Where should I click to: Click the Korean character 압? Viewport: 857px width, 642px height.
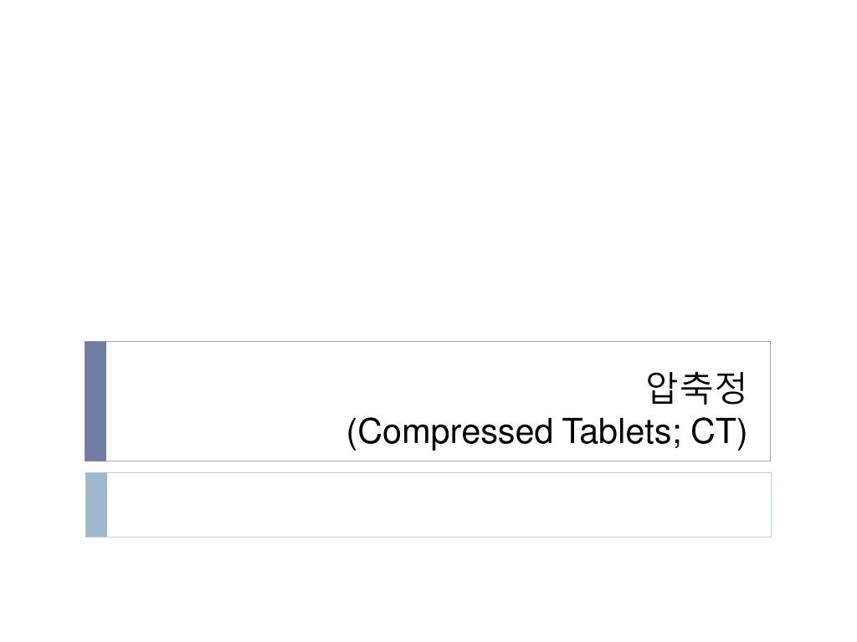661,388
